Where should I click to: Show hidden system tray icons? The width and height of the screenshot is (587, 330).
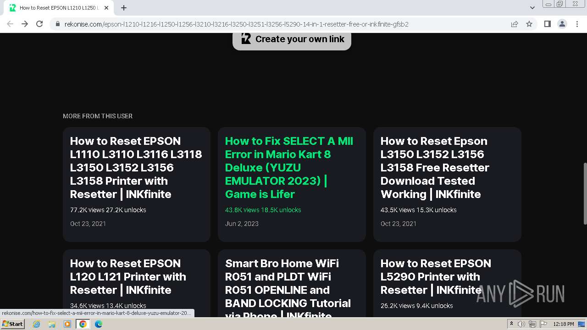click(x=511, y=324)
